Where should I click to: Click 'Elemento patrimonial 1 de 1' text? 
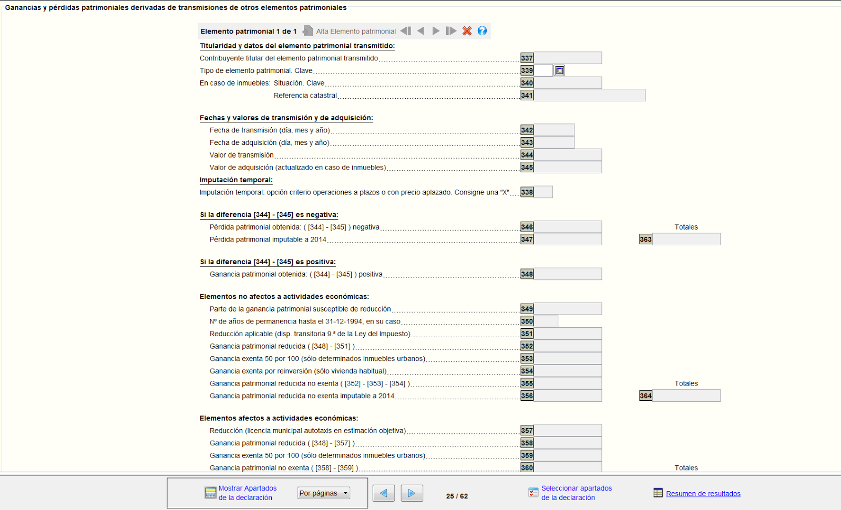coord(249,32)
